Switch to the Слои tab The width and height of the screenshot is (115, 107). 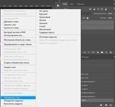[65, 4]
